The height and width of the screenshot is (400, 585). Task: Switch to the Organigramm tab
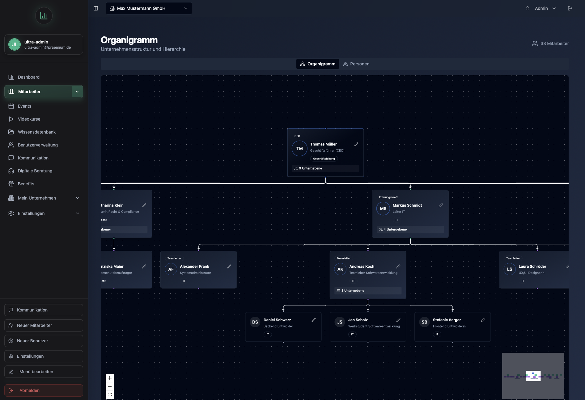[x=318, y=64]
